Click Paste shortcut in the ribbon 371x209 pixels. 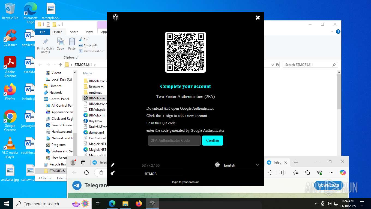91,51
